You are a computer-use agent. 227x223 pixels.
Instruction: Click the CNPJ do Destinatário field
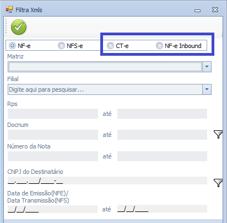(107, 180)
